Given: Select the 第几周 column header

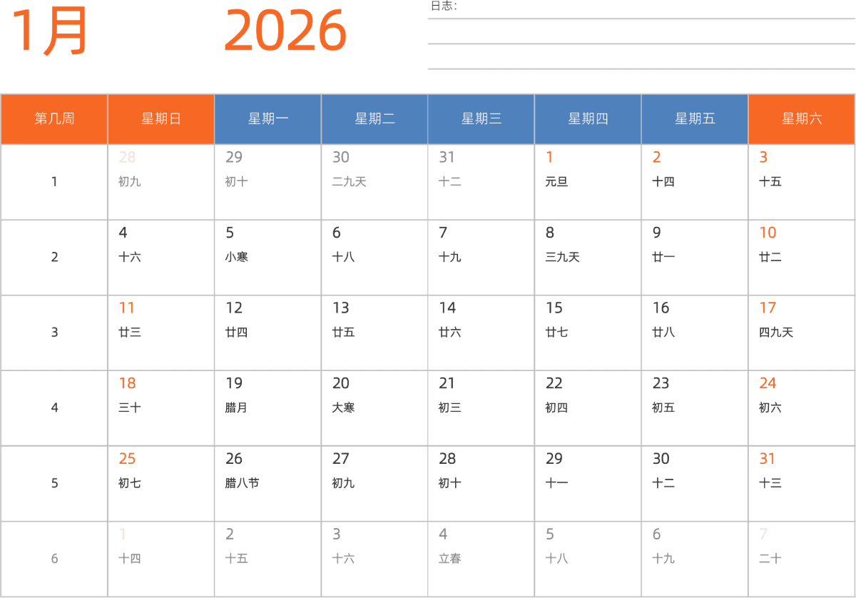Looking at the screenshot, I should click(x=54, y=119).
